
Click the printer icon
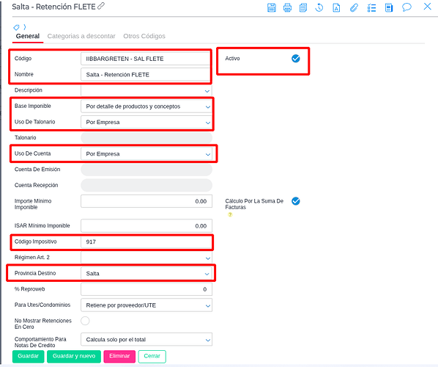pos(287,7)
